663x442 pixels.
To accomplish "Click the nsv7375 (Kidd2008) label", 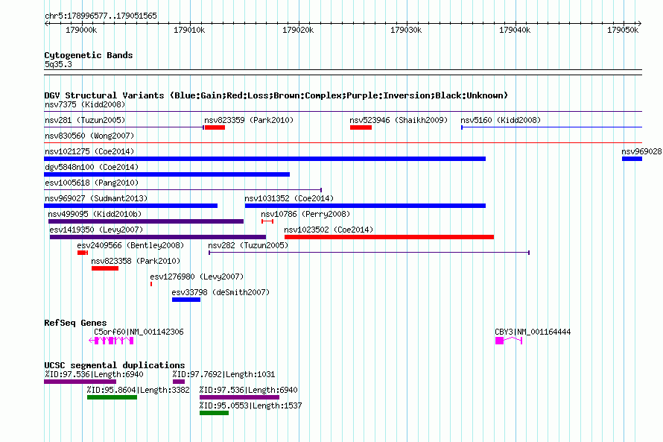I will coord(85,104).
